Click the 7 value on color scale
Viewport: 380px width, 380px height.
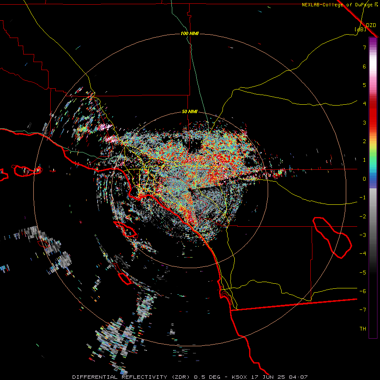pyautogui.click(x=364, y=47)
